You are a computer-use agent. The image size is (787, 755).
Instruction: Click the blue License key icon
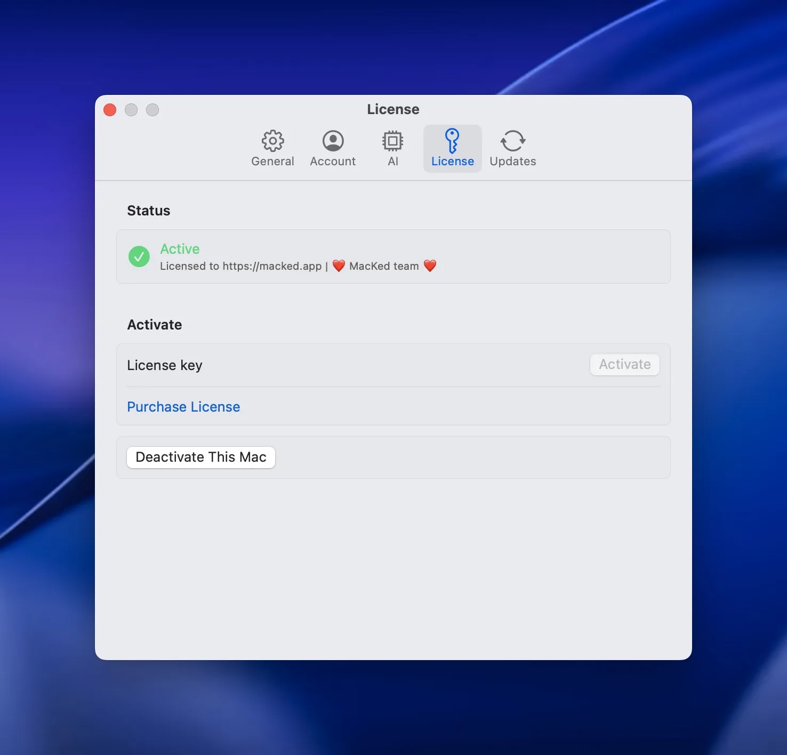452,141
